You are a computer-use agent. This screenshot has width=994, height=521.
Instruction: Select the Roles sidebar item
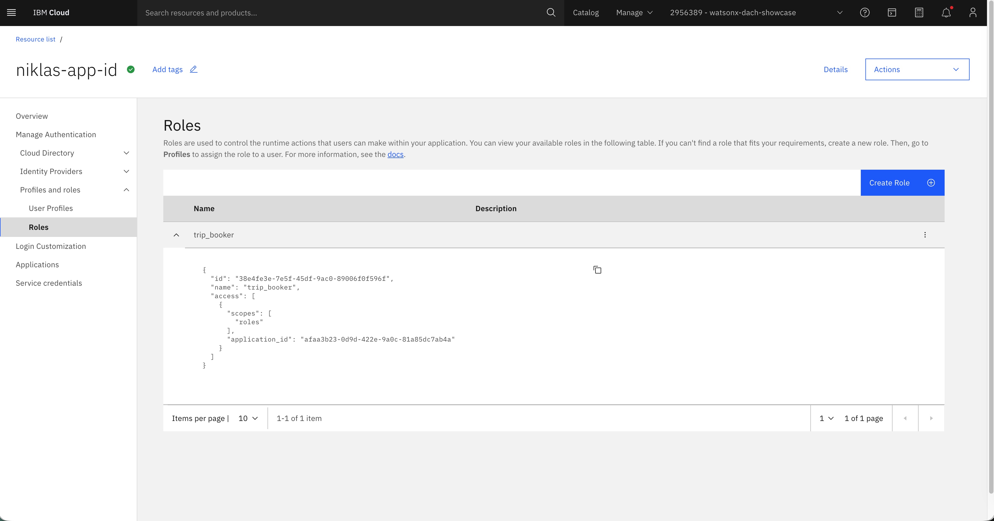click(x=69, y=227)
